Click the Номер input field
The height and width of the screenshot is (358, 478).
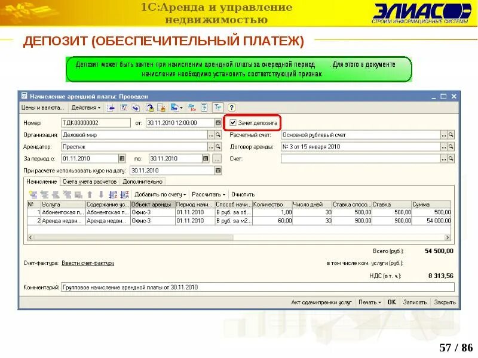tap(96, 123)
